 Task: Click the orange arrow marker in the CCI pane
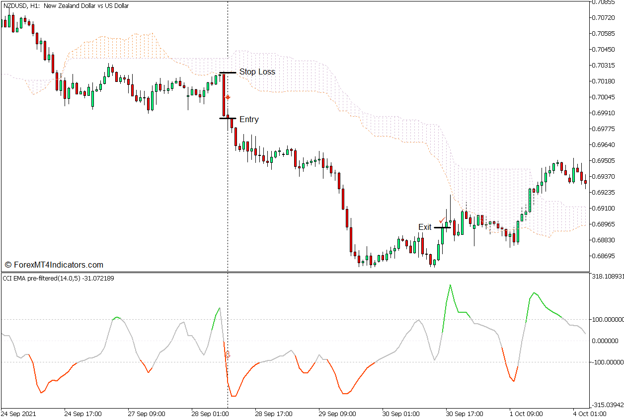[229, 355]
